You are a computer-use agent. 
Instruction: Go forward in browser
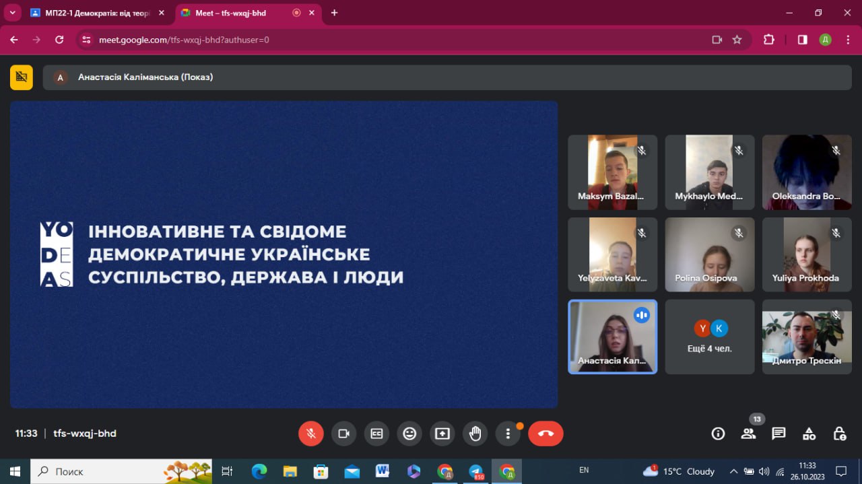pyautogui.click(x=36, y=40)
